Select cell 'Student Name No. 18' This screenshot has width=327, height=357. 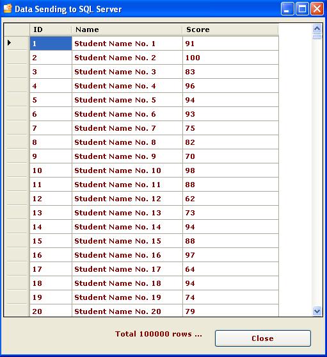point(127,283)
